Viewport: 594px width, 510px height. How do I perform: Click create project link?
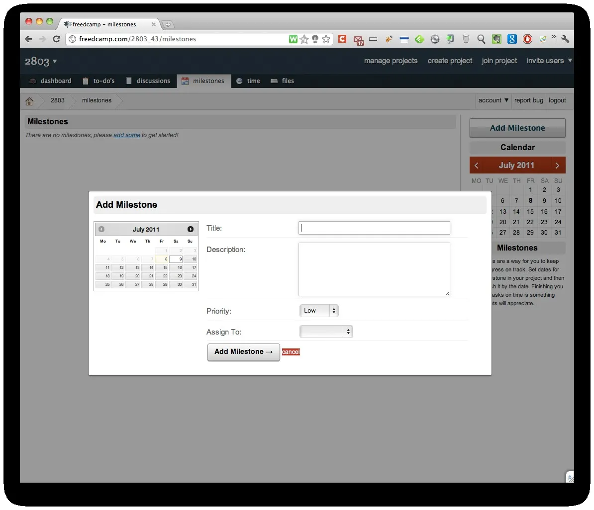[x=450, y=61]
